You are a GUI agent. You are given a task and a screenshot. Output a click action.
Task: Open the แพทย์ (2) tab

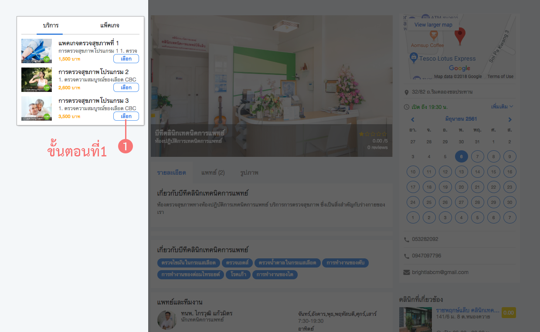(x=213, y=173)
